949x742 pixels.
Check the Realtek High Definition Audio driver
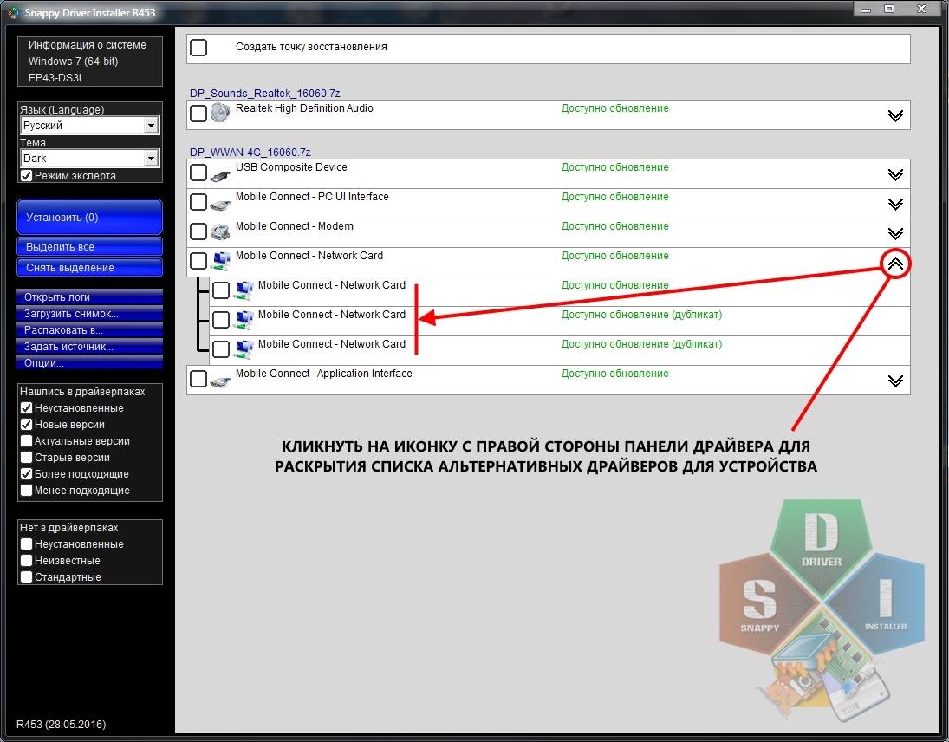(198, 114)
